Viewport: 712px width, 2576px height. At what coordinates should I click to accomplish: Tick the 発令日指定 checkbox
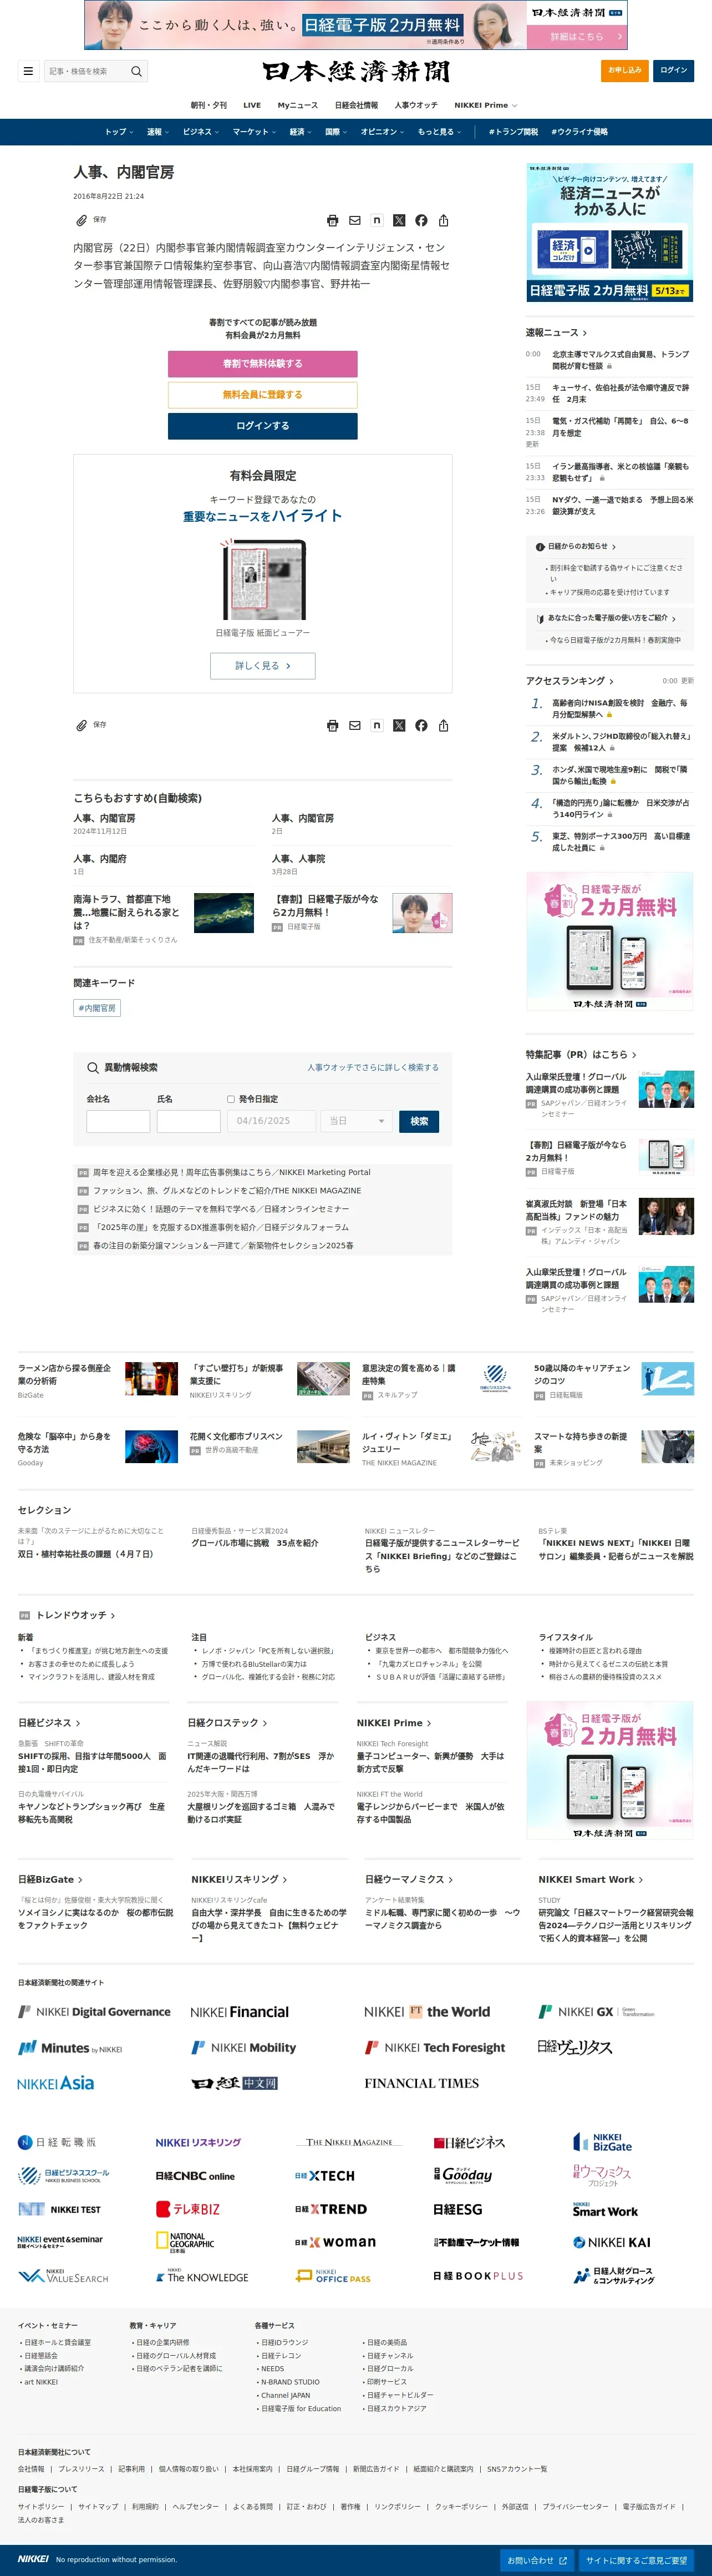(231, 1099)
